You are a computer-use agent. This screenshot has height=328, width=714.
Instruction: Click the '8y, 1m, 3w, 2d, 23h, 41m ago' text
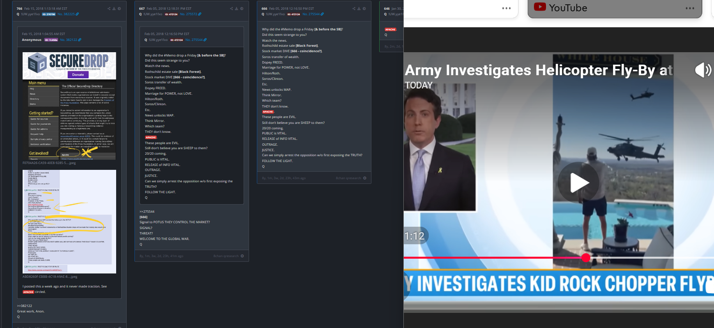[161, 256]
